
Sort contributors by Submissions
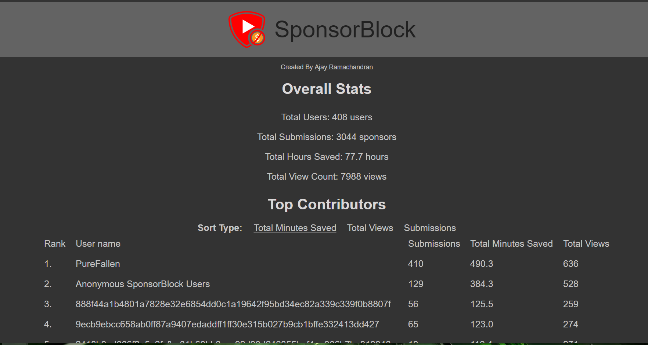pos(430,228)
